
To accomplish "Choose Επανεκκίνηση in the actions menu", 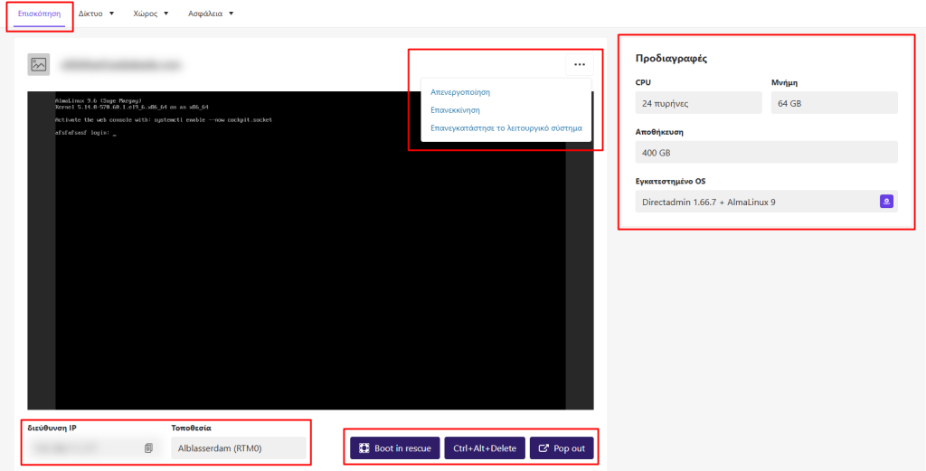I will pyautogui.click(x=455, y=110).
